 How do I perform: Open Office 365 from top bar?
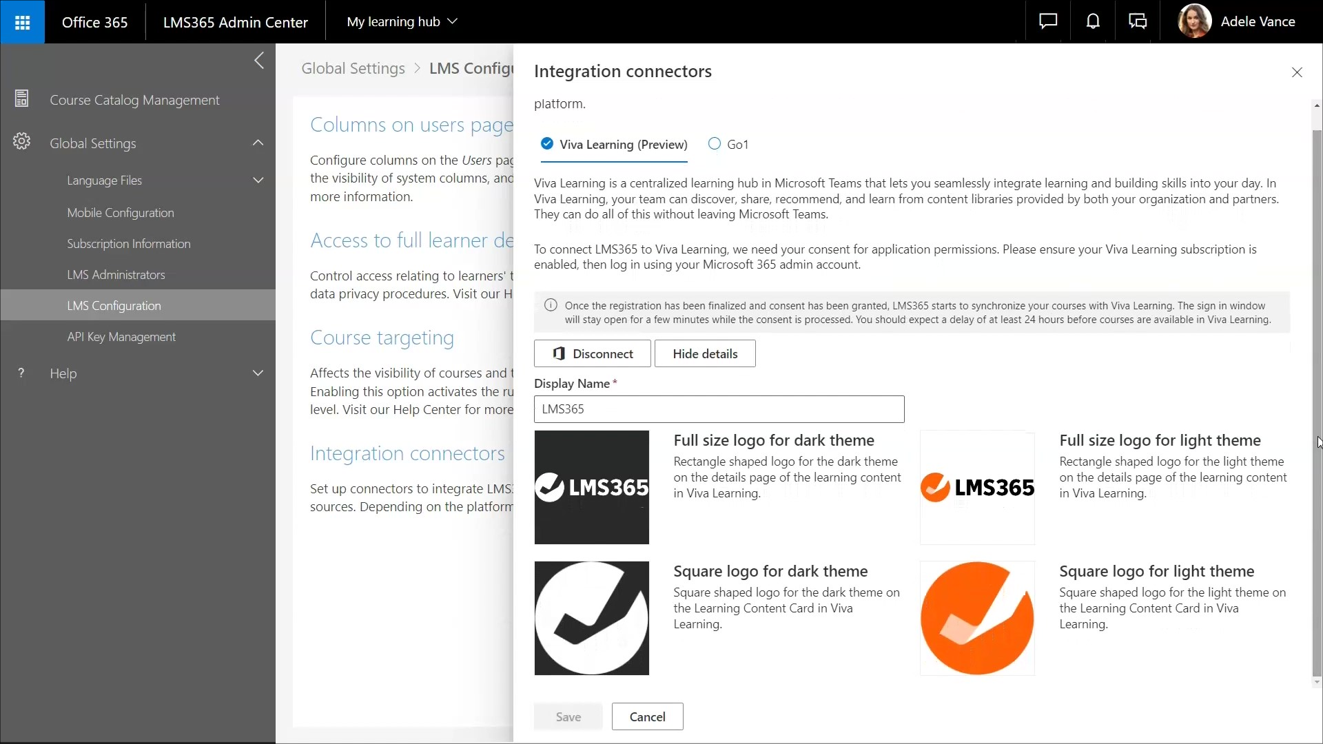[94, 22]
